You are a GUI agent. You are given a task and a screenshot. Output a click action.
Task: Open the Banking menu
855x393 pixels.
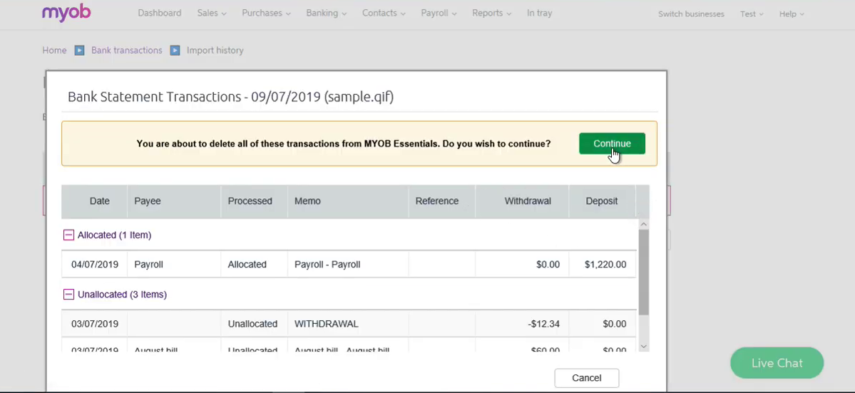click(x=326, y=13)
